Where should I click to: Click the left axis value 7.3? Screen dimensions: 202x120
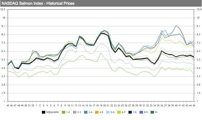(3, 43)
